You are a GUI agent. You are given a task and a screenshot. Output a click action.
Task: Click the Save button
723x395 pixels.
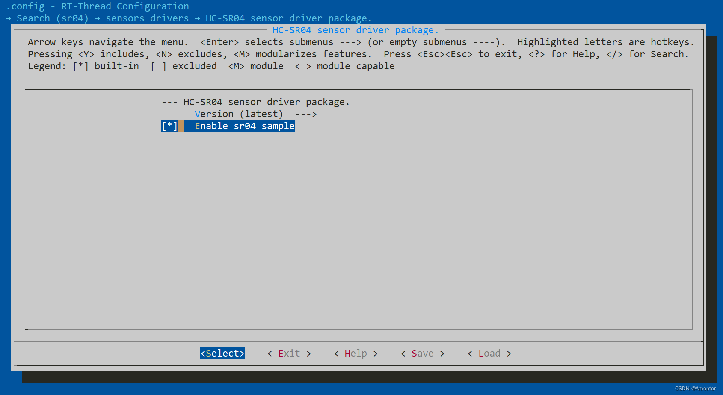coord(423,354)
